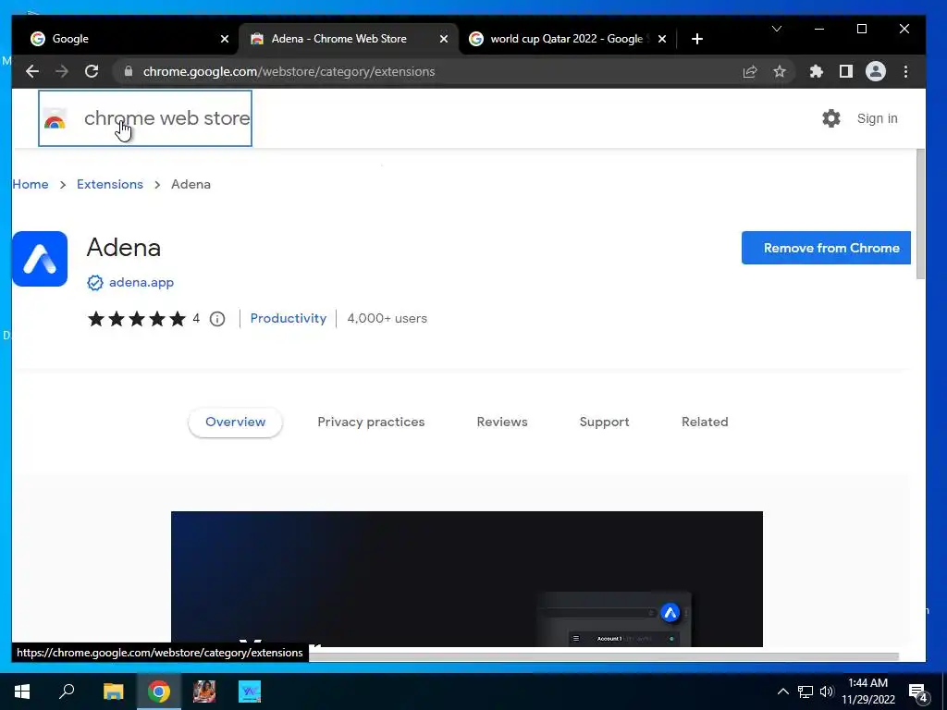Open the Productivity category

pos(289,318)
